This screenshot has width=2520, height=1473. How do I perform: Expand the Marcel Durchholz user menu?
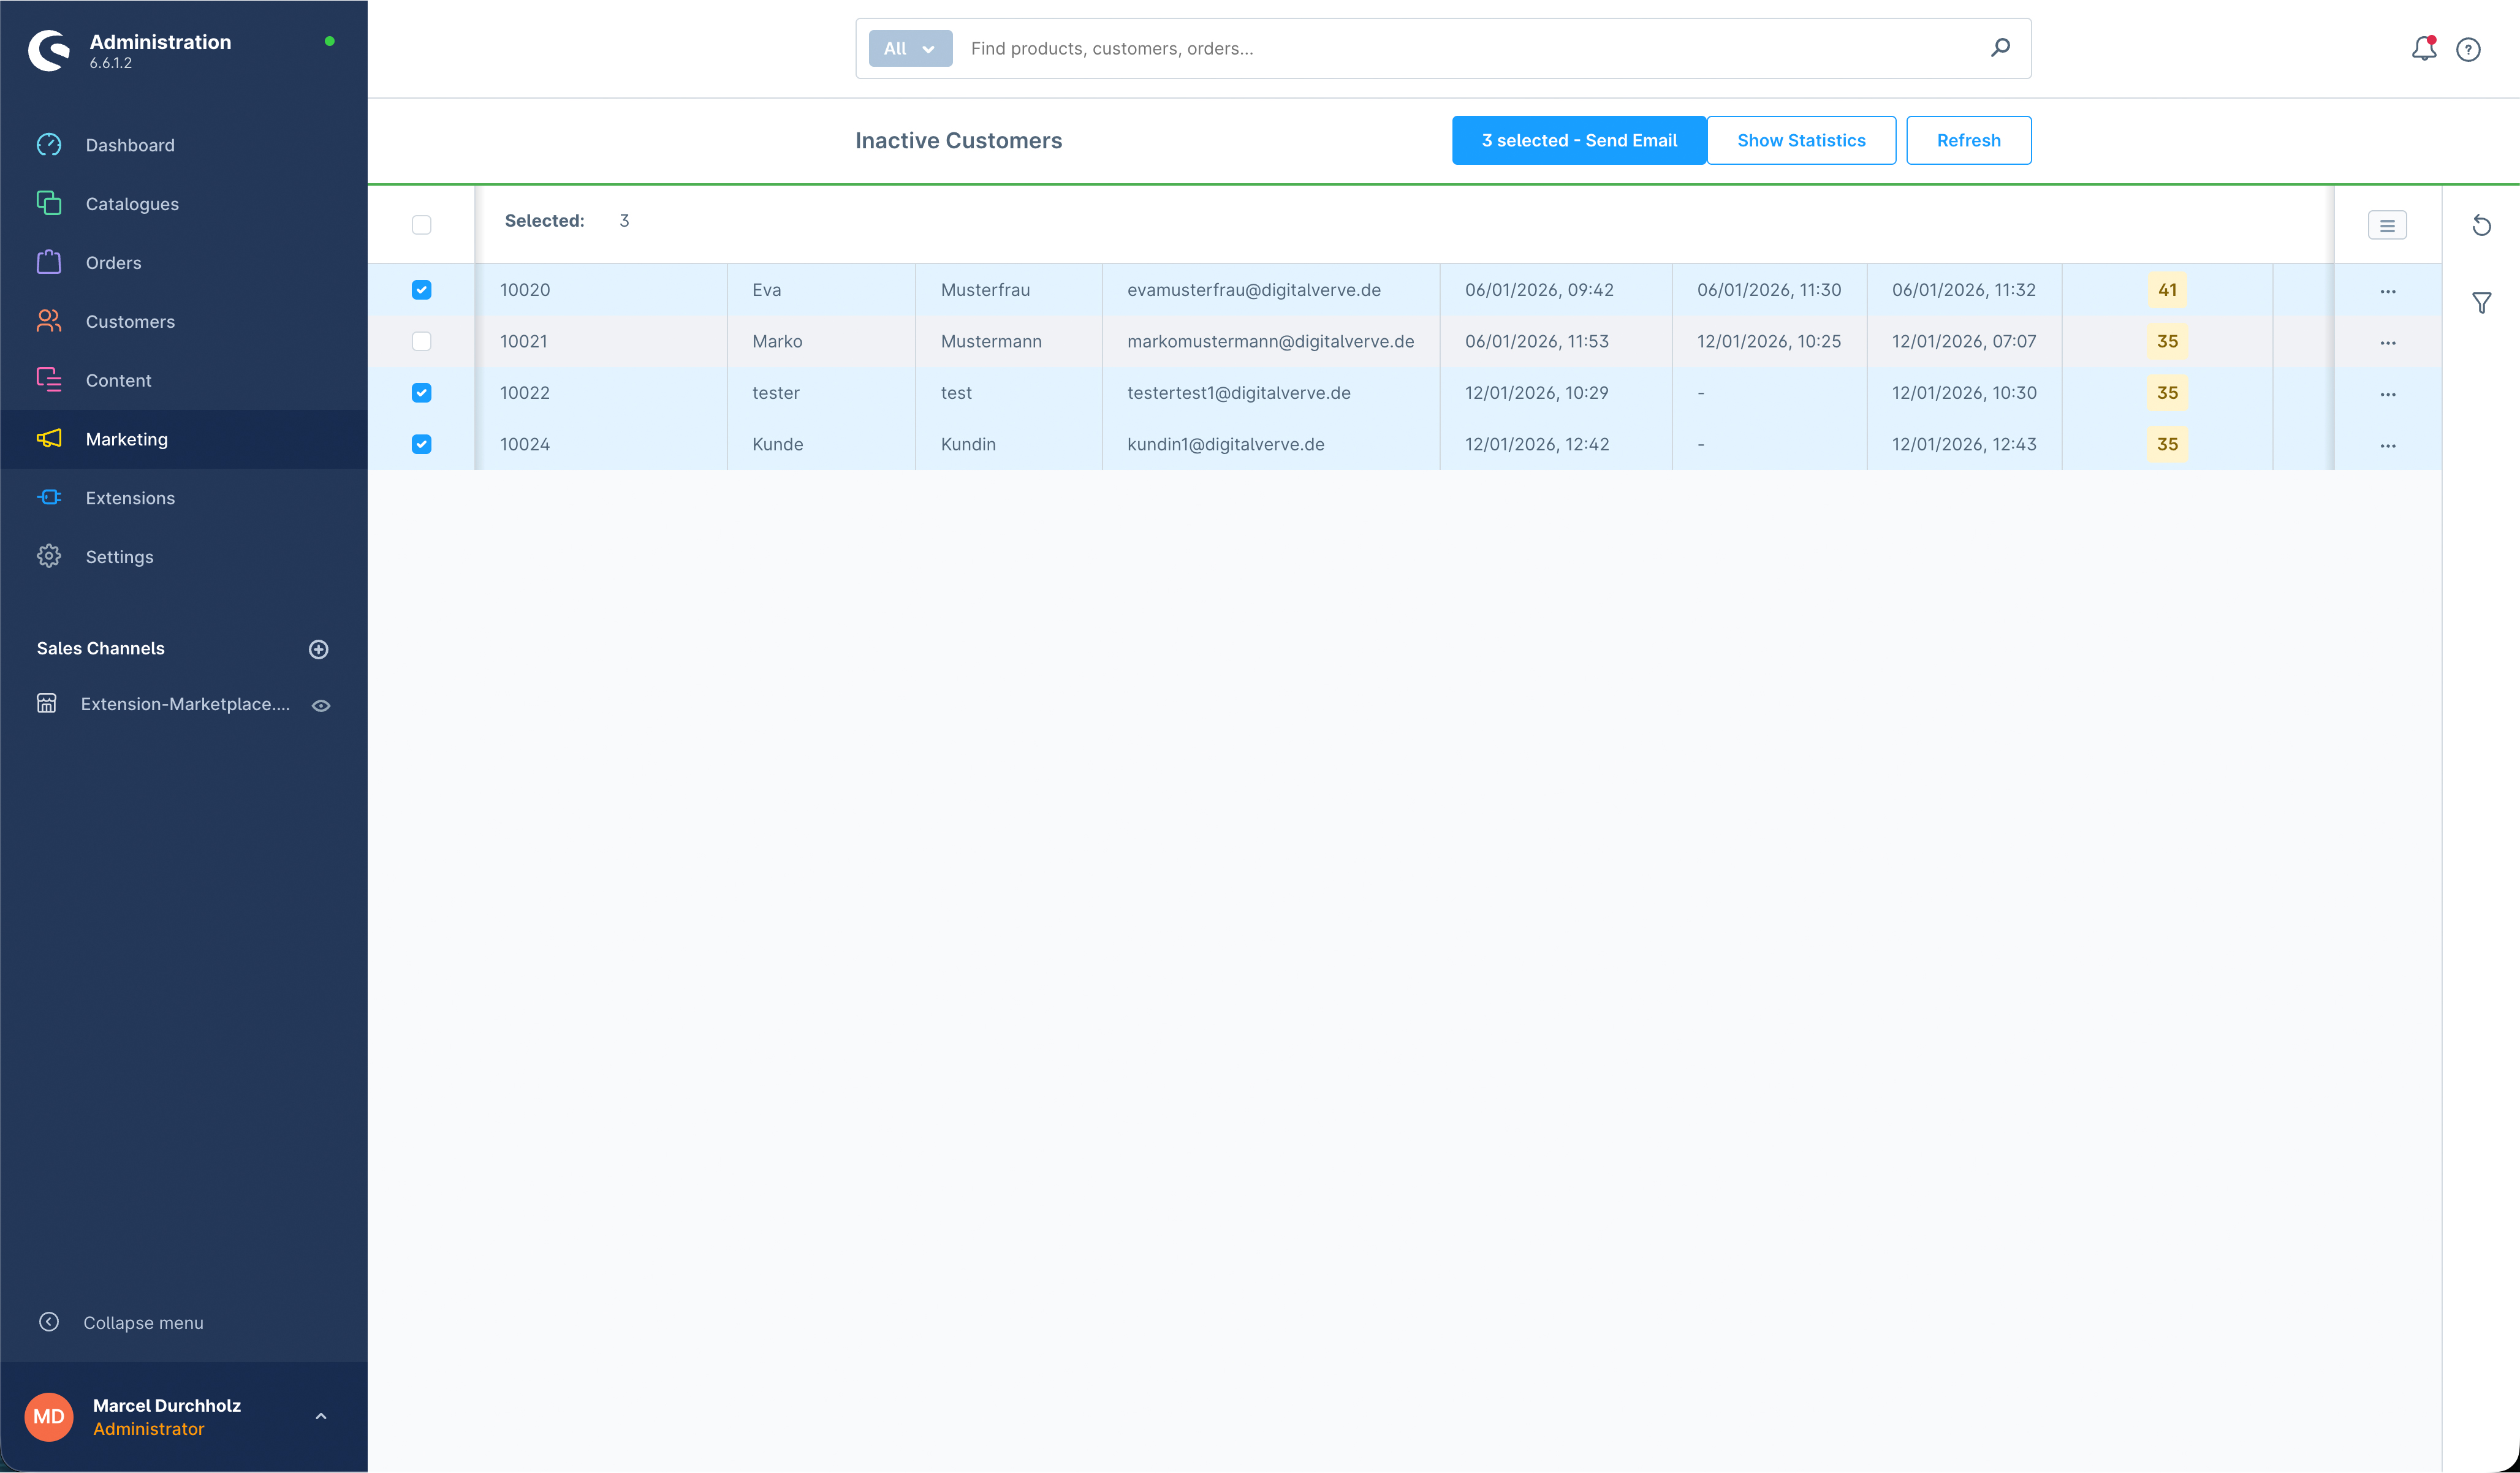(320, 1416)
